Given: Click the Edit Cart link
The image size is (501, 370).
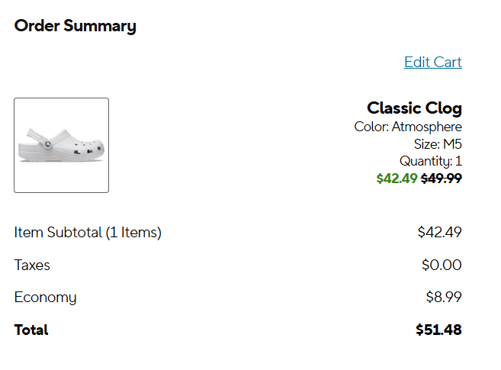Looking at the screenshot, I should click(x=432, y=63).
